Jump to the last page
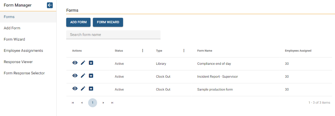The image size is (335, 116). pos(112,102)
